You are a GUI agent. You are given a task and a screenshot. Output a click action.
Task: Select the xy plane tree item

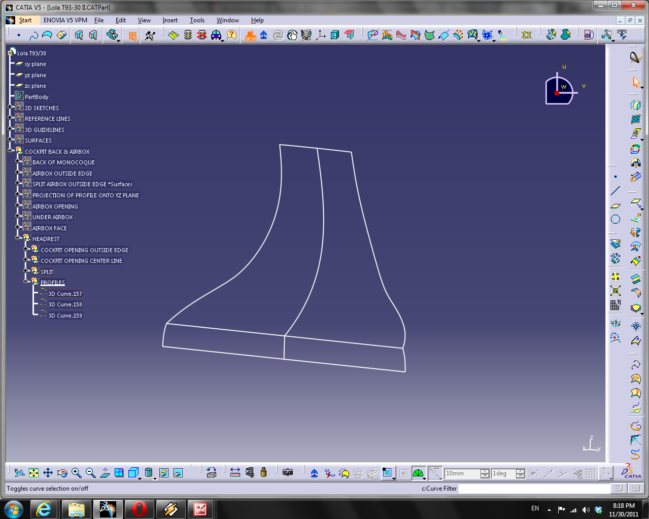coord(35,64)
